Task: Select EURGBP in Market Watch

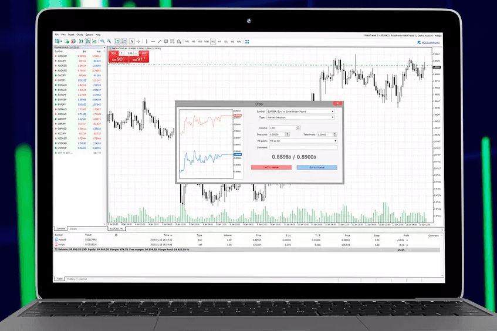Action: [x=79, y=100]
